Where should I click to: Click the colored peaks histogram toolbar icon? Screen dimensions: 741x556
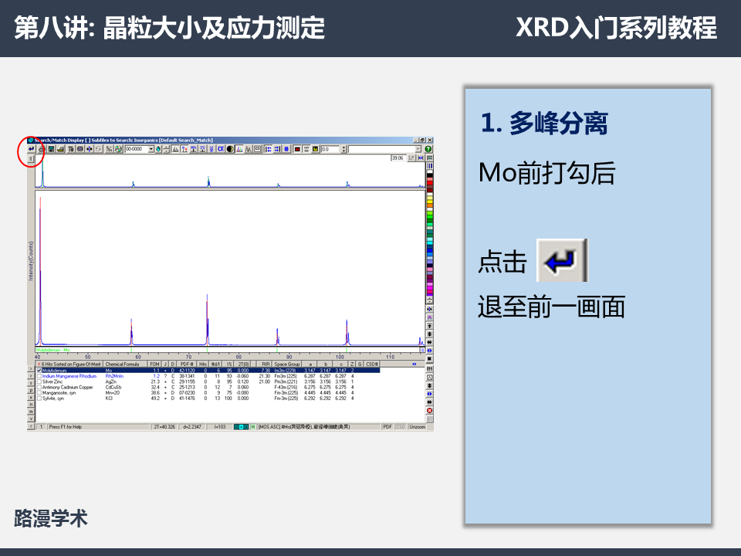click(239, 149)
